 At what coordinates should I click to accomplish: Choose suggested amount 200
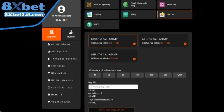point(151,75)
